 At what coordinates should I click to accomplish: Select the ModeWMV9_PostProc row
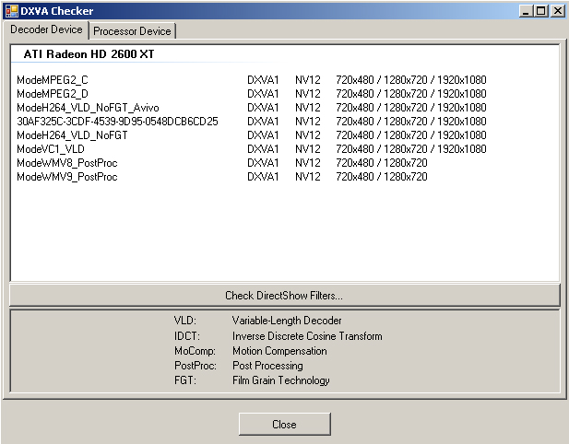pos(222,177)
